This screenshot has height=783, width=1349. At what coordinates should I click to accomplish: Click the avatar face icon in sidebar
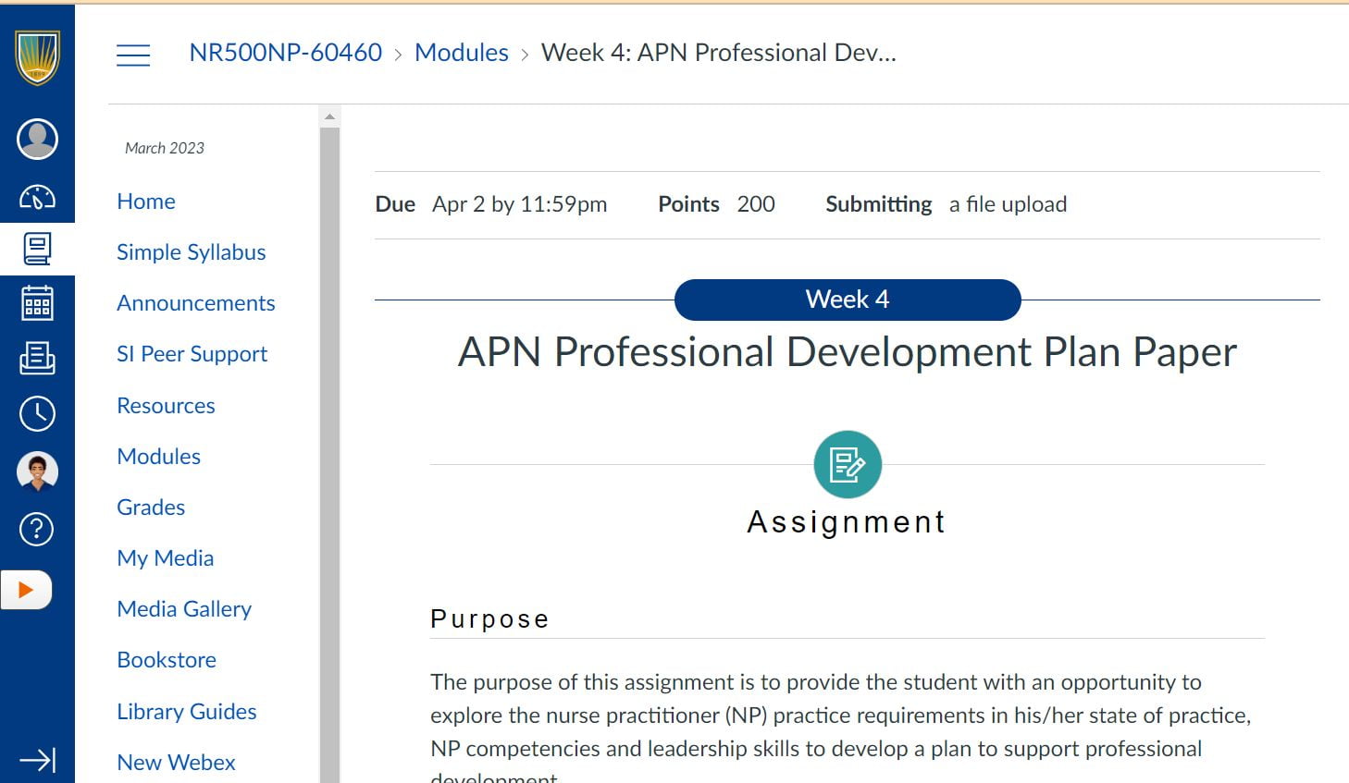pos(37,471)
